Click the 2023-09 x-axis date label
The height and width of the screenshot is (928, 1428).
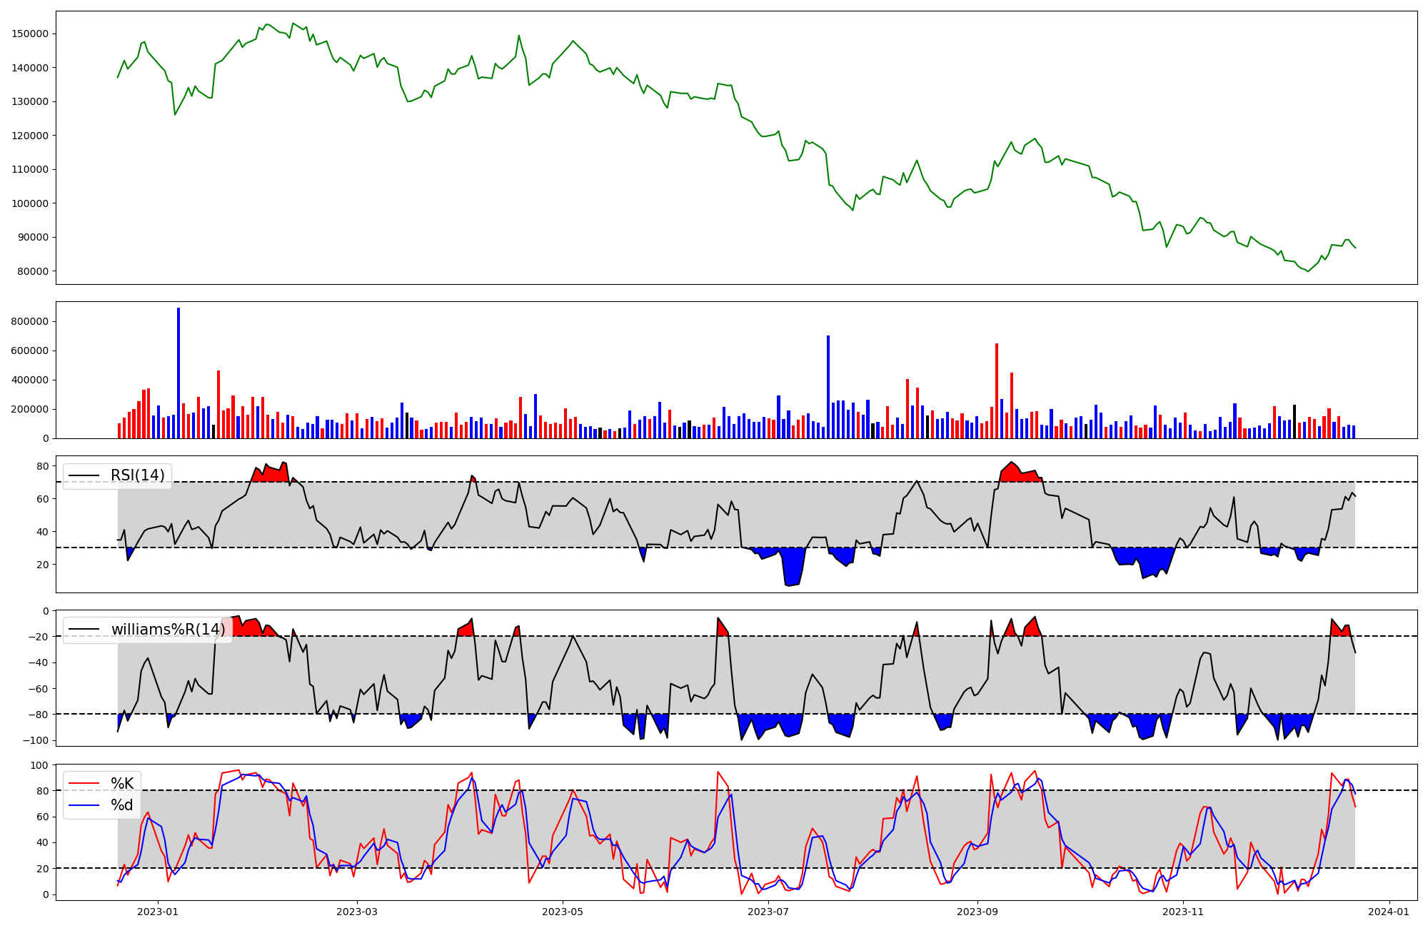(x=977, y=912)
